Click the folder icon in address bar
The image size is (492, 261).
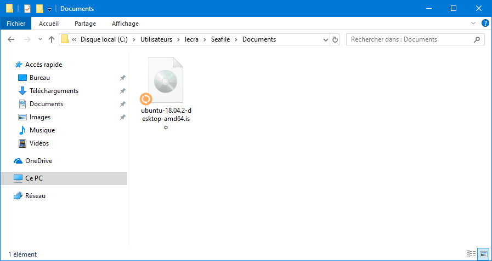tap(65, 39)
